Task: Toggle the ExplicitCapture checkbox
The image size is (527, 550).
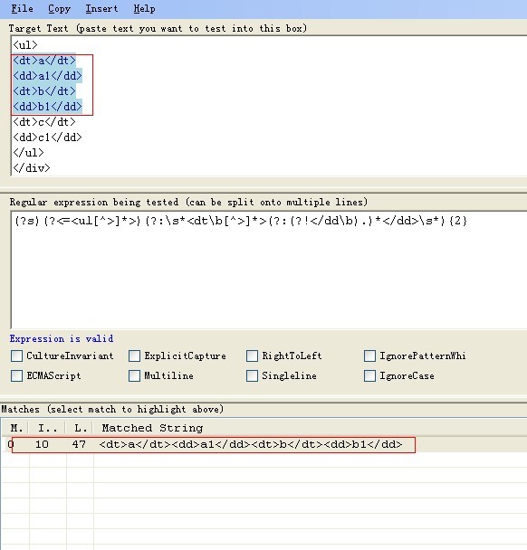Action: click(134, 356)
